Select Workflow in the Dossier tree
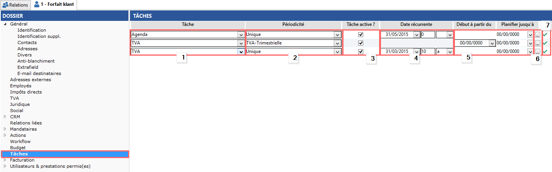 [x=20, y=141]
